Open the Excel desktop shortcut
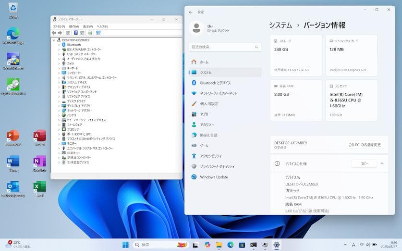The image size is (402, 251). tap(40, 189)
